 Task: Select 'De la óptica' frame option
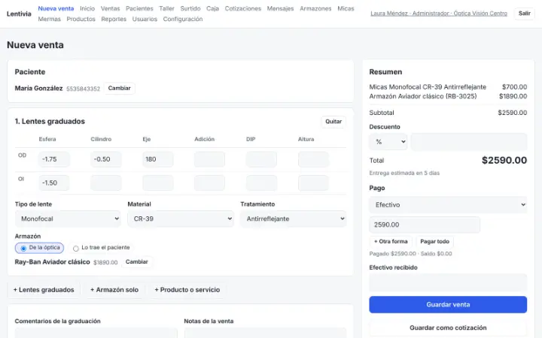(x=39, y=248)
